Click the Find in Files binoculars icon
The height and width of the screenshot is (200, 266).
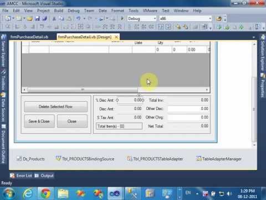pyautogui.click(x=219, y=18)
